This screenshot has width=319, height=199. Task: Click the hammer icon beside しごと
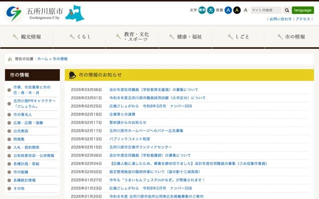(x=230, y=37)
